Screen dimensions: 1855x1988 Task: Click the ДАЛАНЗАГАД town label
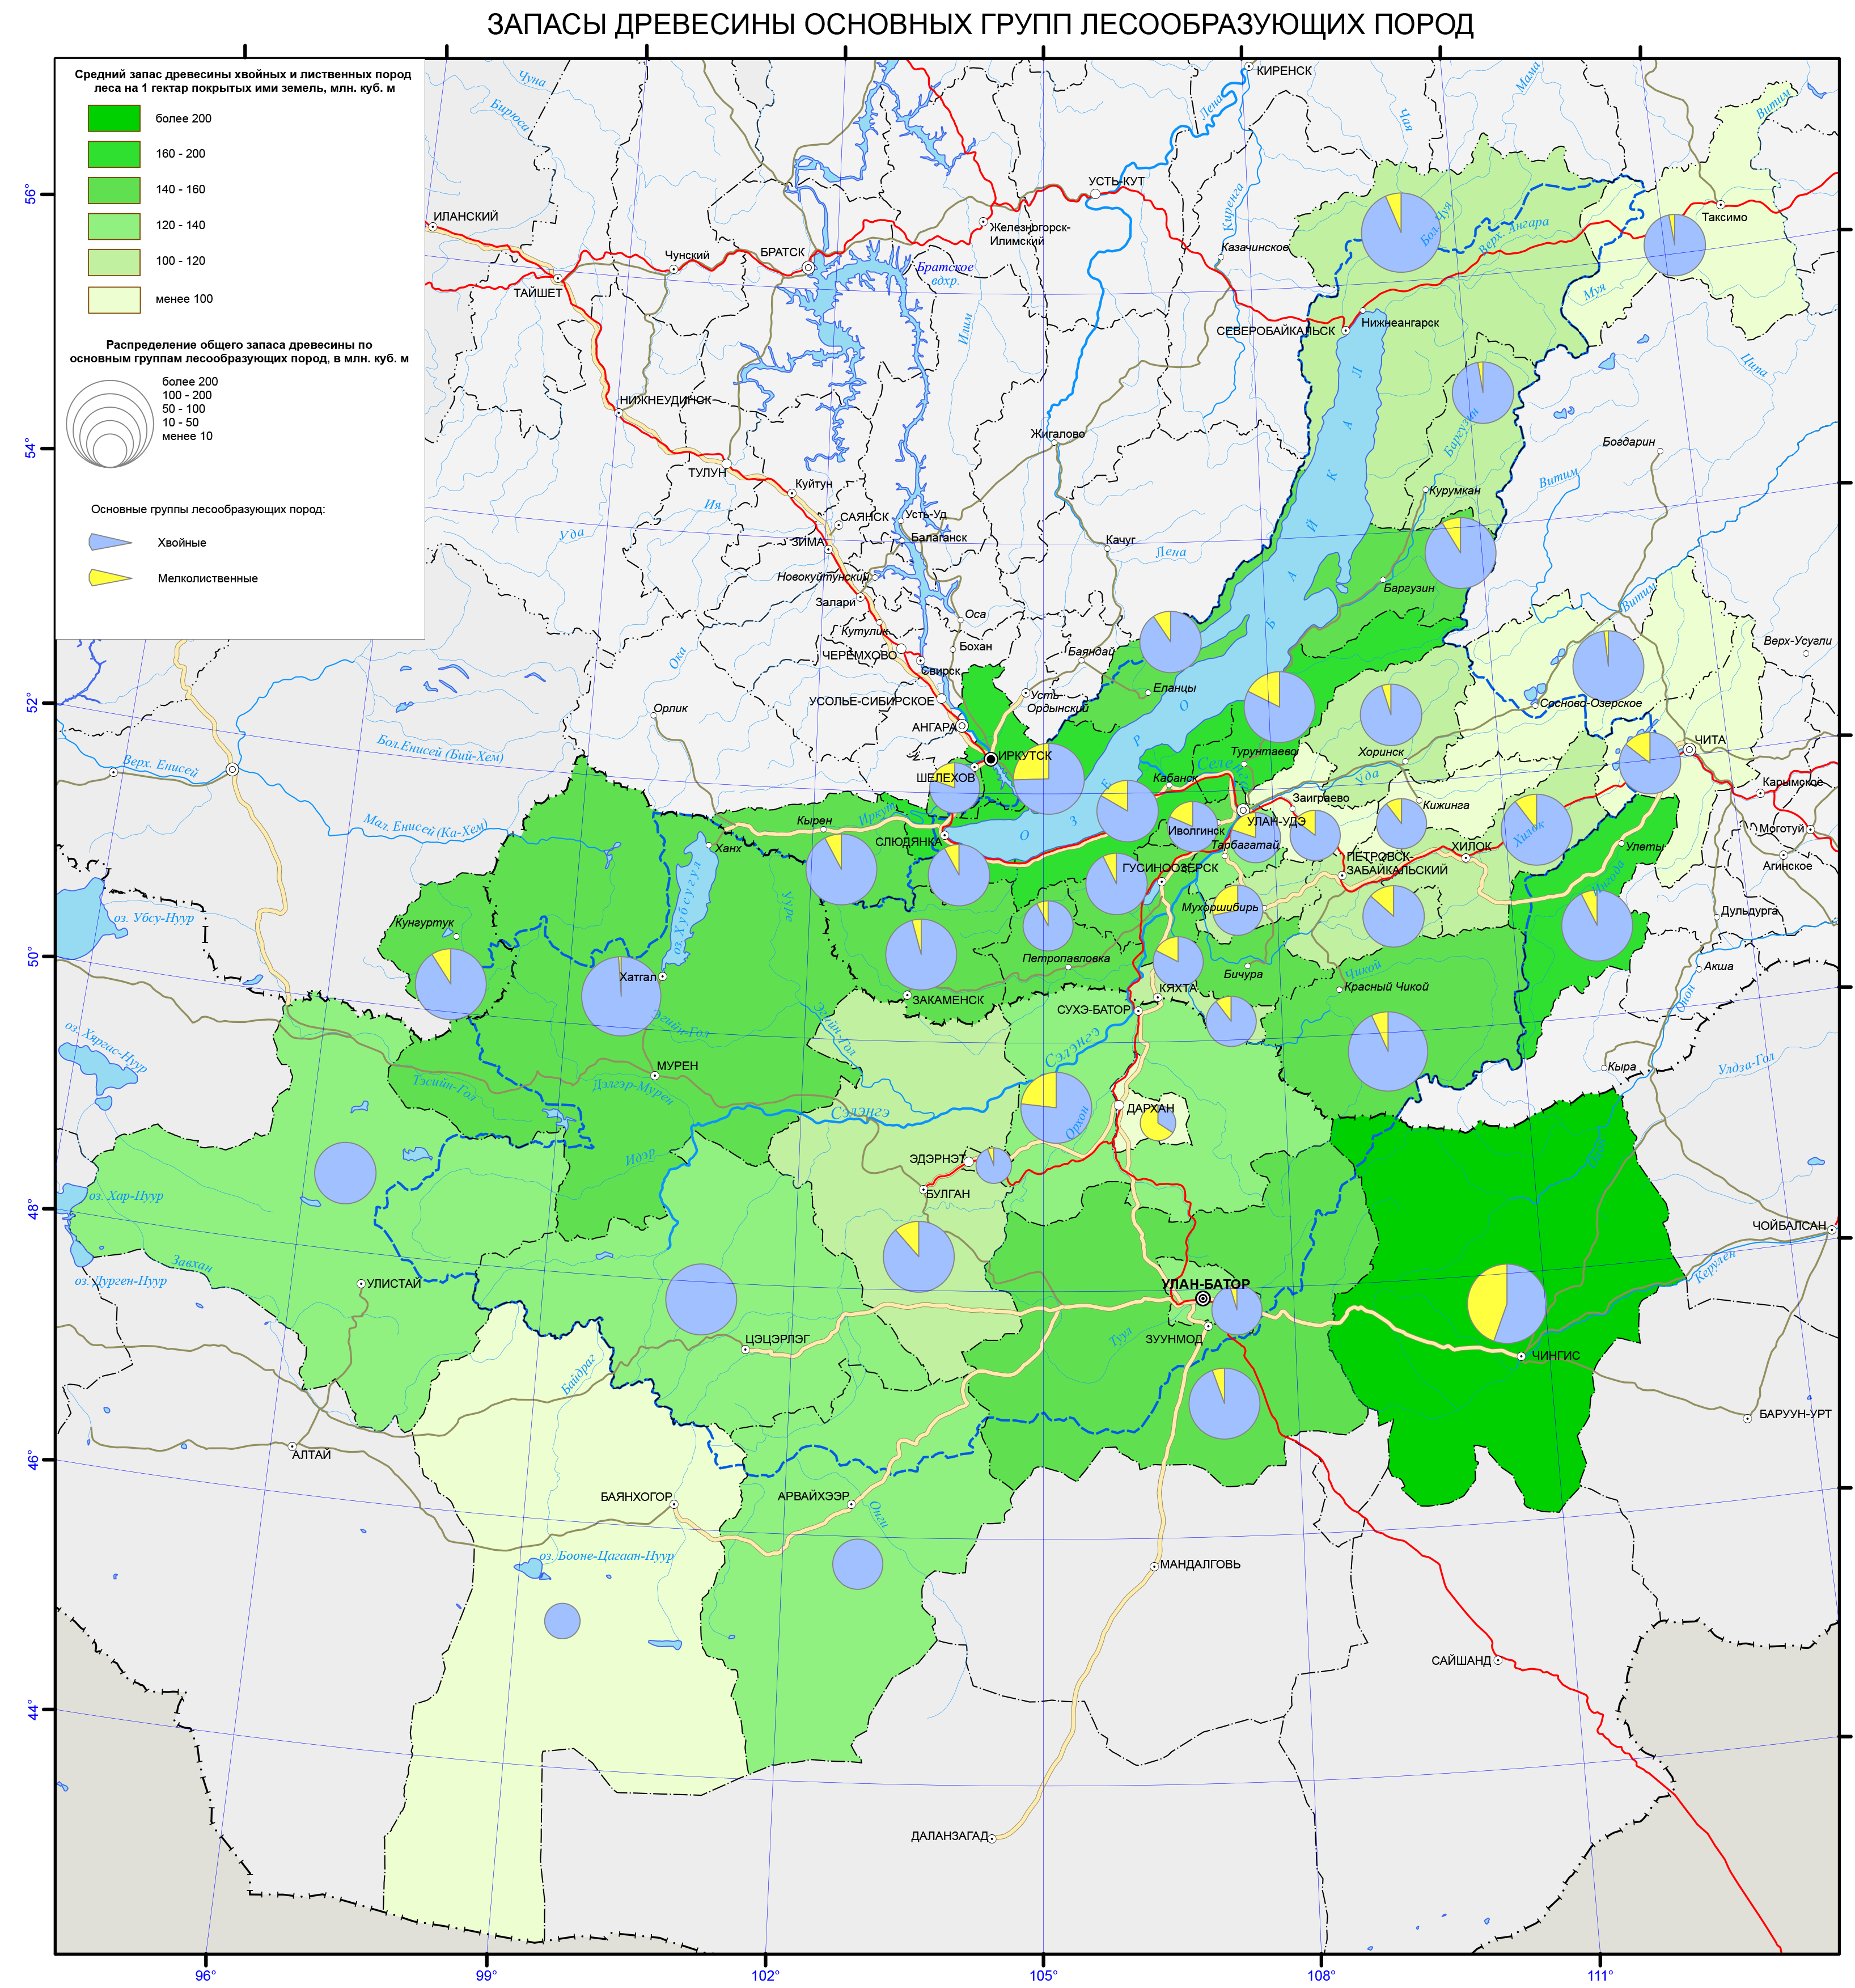949,1836
